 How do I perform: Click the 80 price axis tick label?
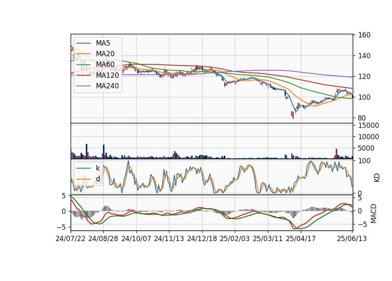tap(362, 118)
